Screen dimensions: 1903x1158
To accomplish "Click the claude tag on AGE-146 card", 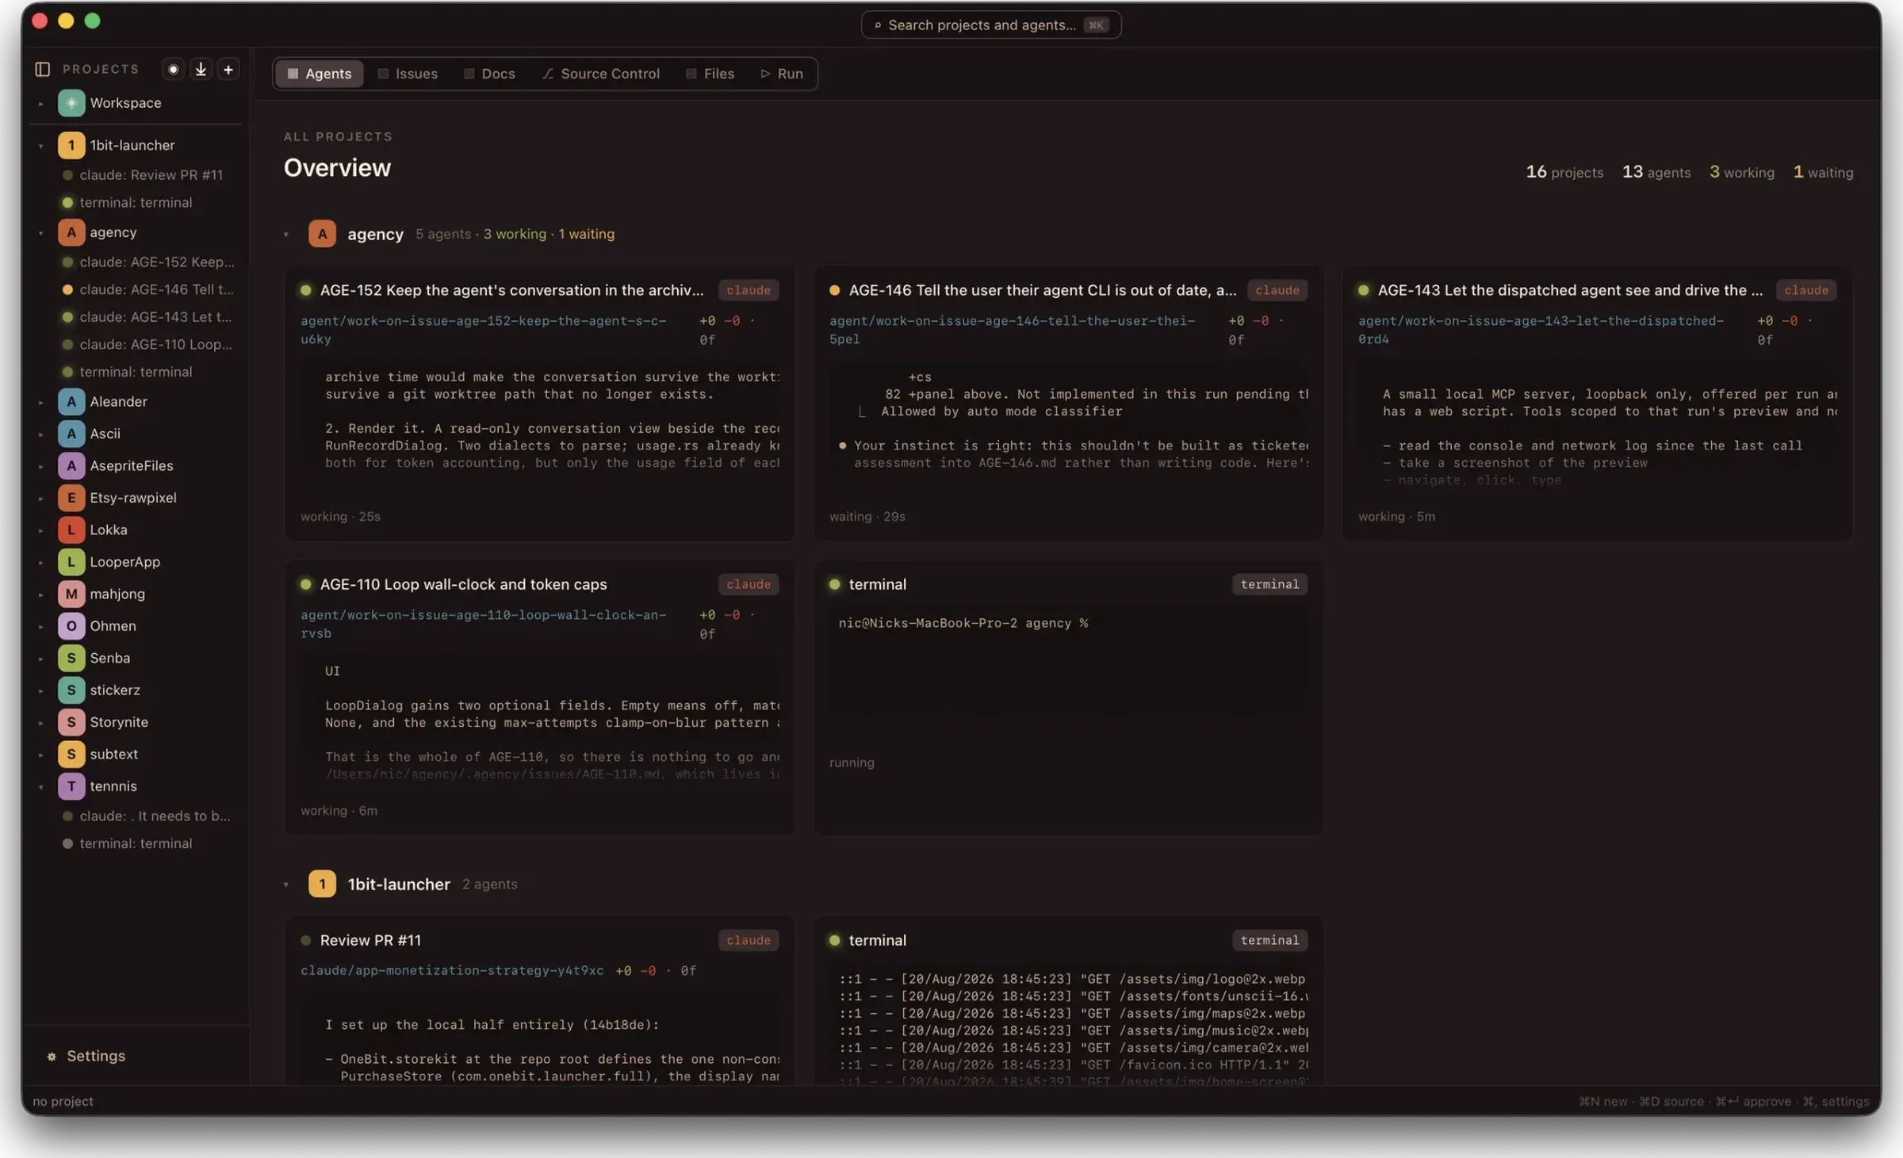I will coord(1277,290).
